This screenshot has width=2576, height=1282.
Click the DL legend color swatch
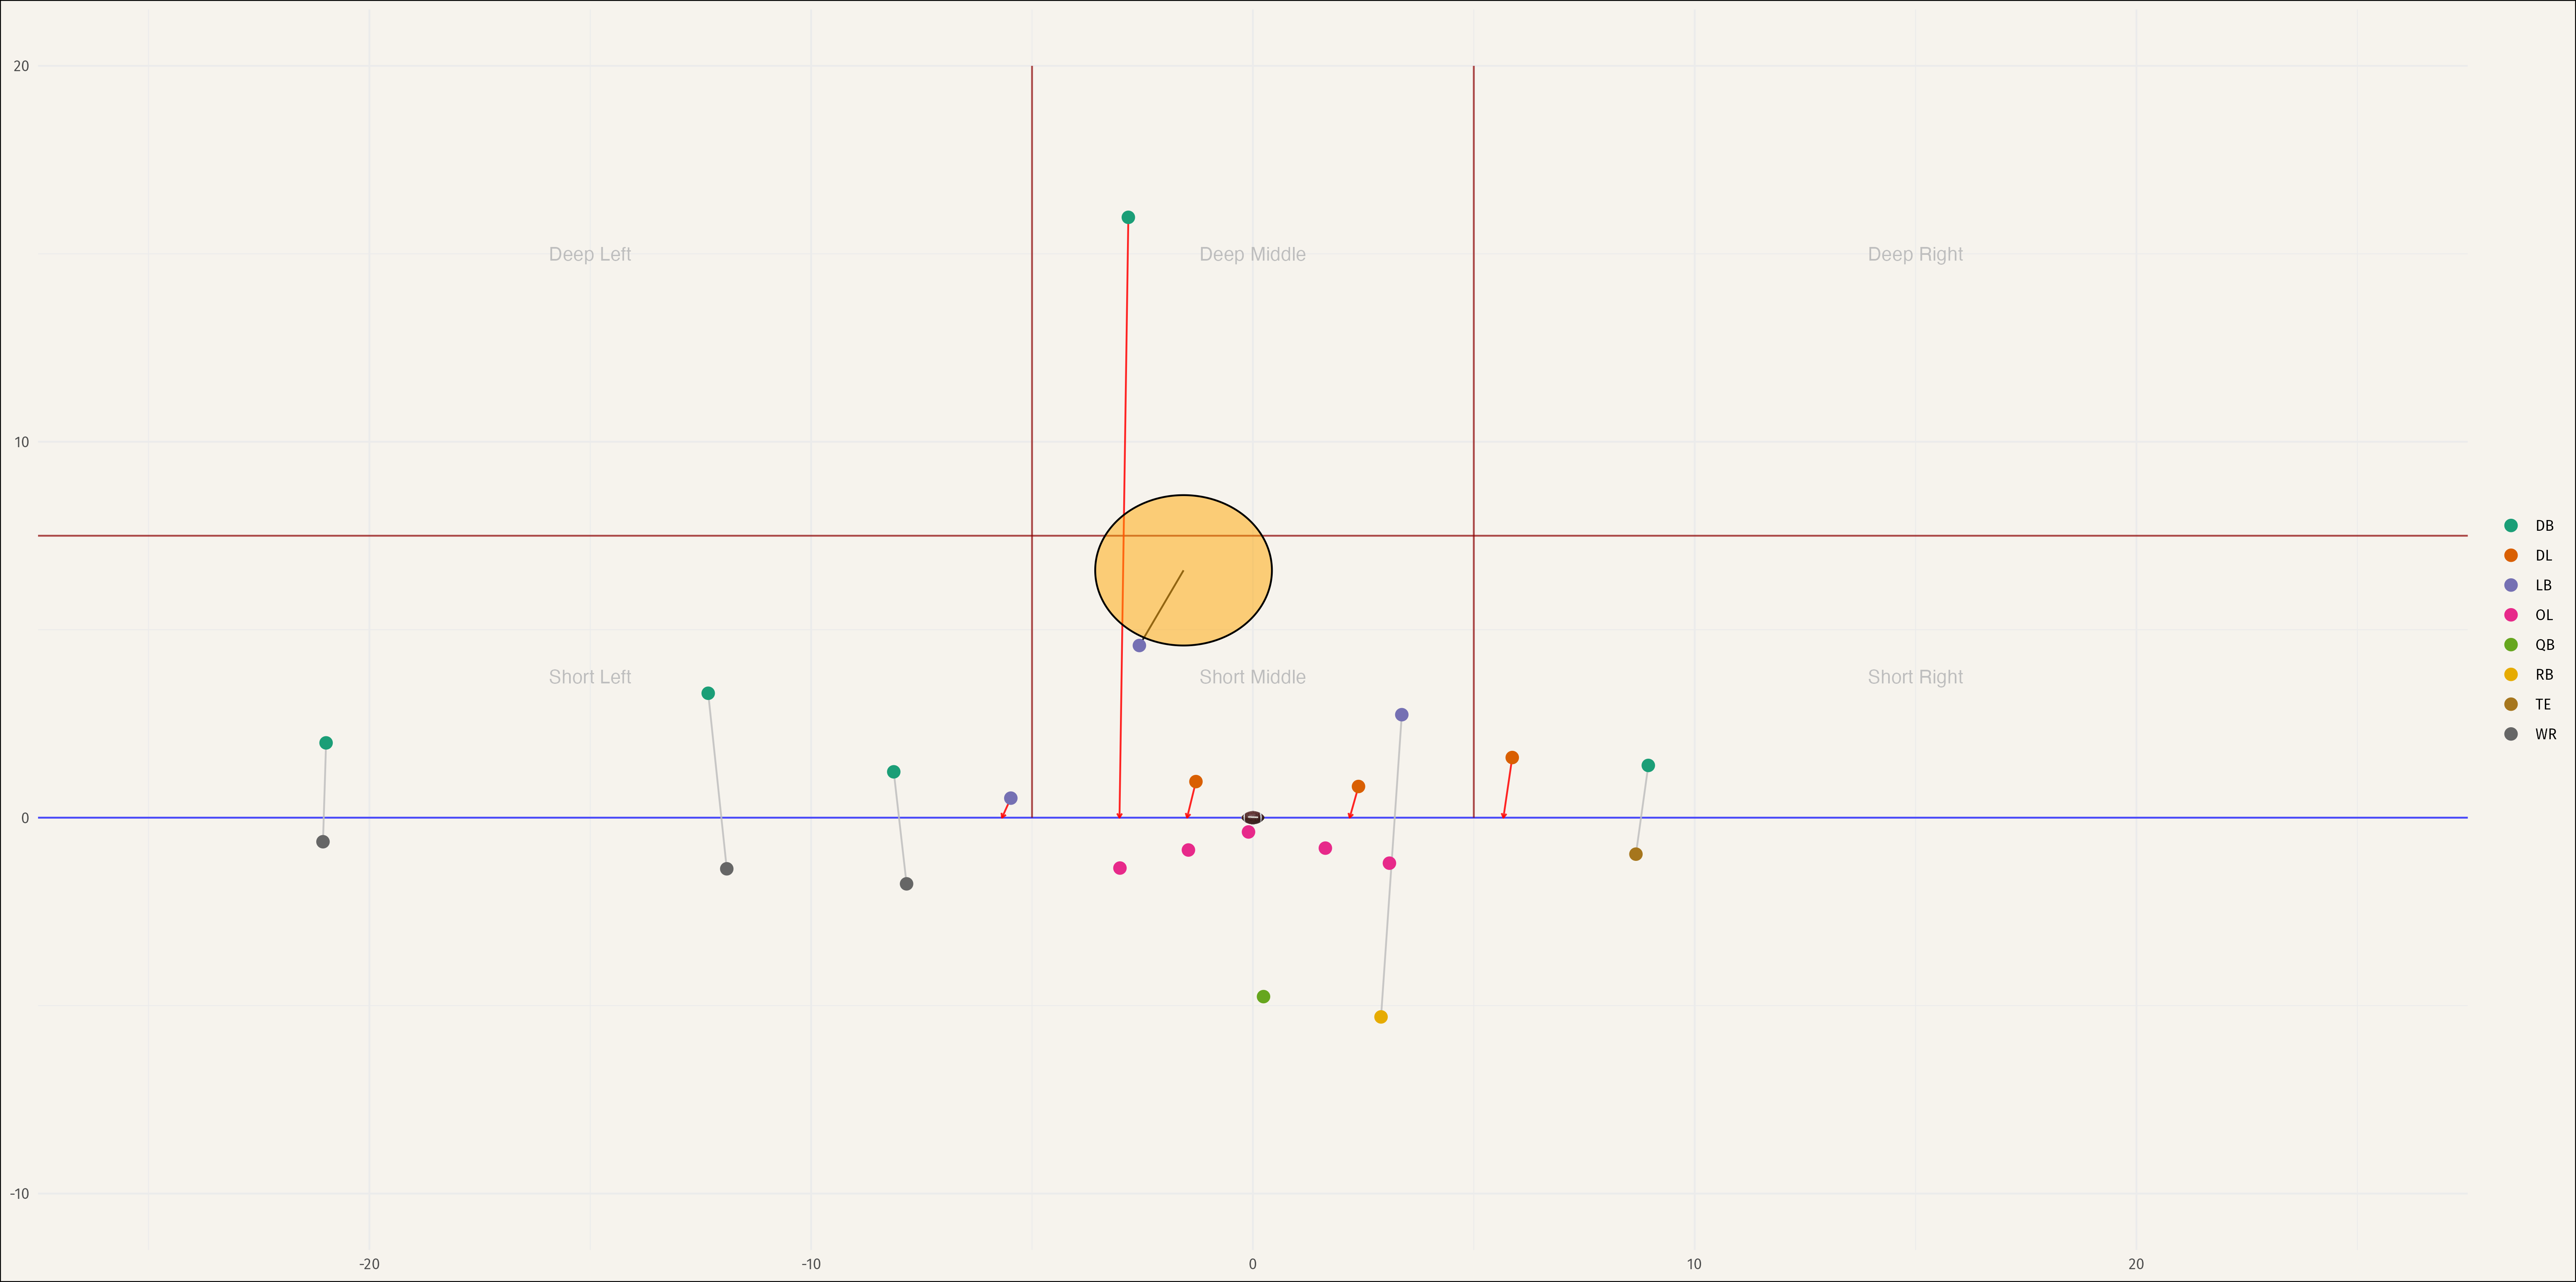point(2511,555)
